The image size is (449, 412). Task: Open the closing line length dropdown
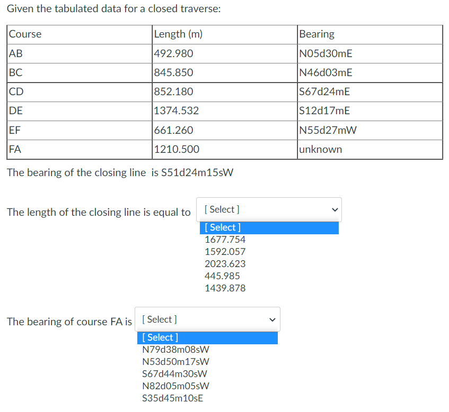click(269, 209)
